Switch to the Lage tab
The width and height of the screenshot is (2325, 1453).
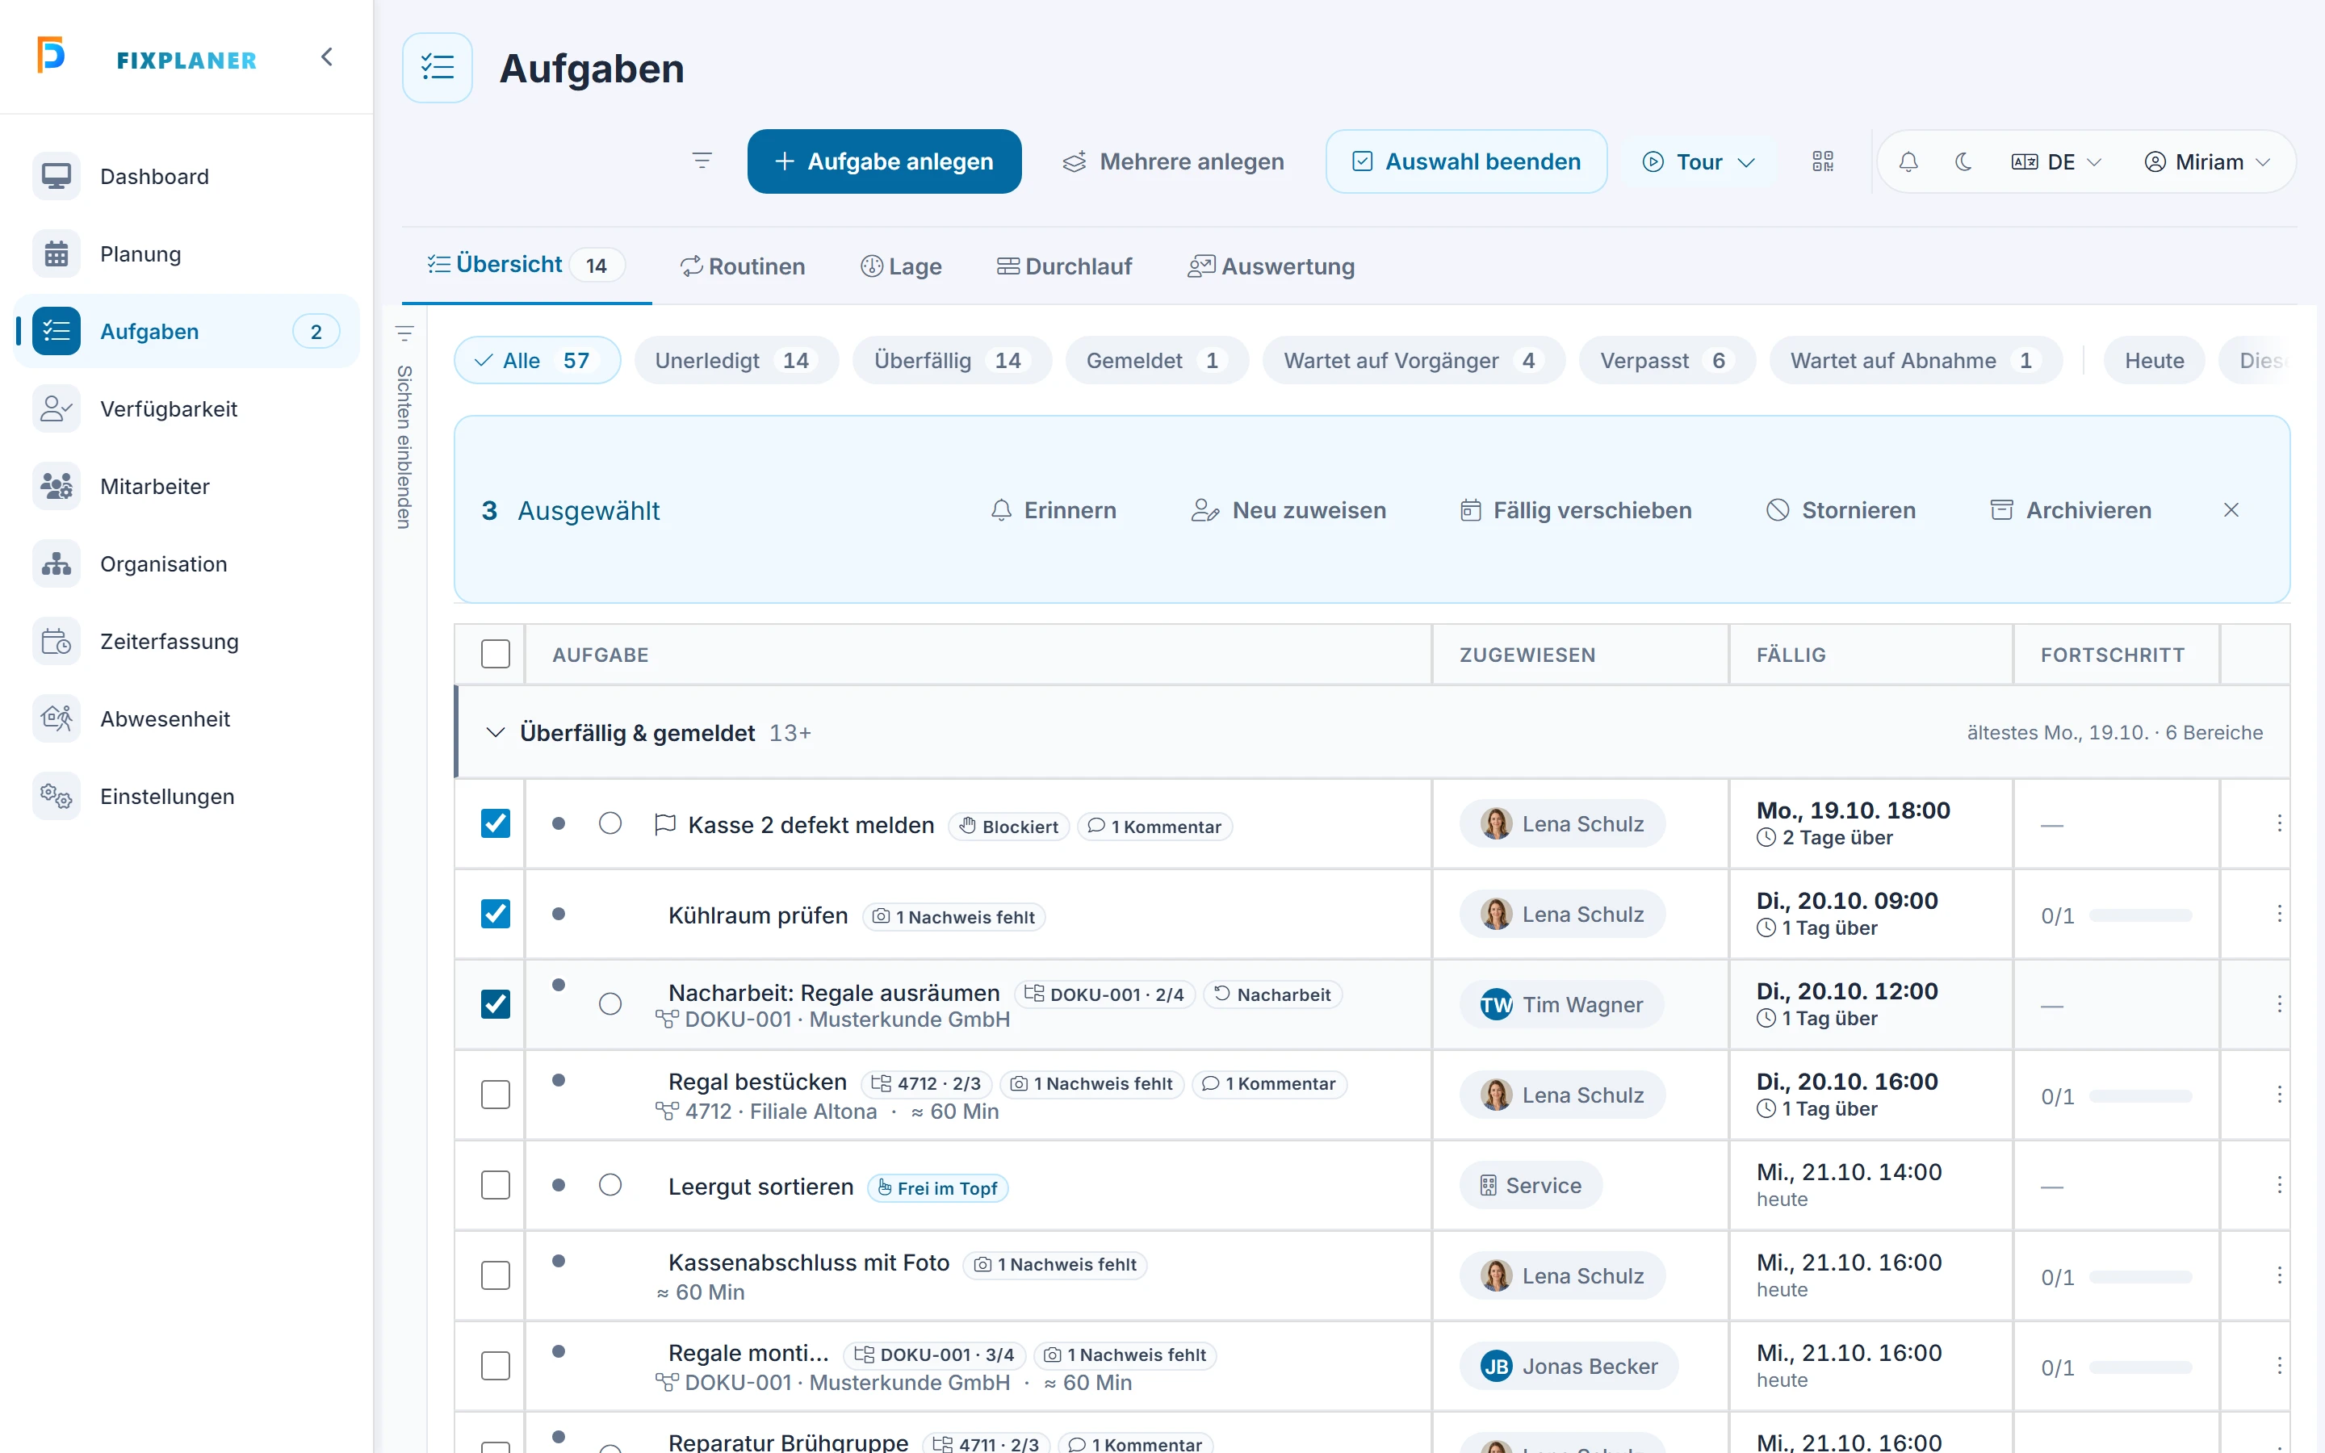tap(901, 266)
